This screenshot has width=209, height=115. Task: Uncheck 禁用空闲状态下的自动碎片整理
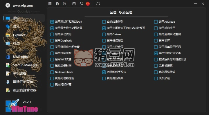104,28
